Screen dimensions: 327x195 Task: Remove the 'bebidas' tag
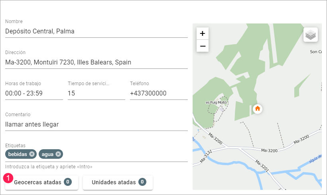pos(32,154)
